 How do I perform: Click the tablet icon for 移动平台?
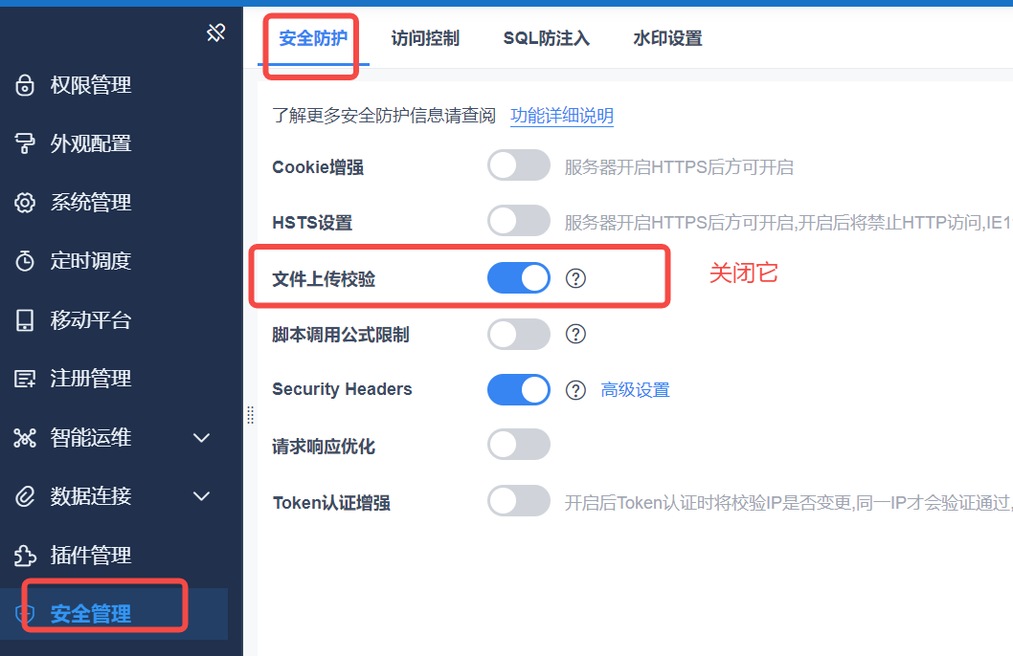click(25, 320)
